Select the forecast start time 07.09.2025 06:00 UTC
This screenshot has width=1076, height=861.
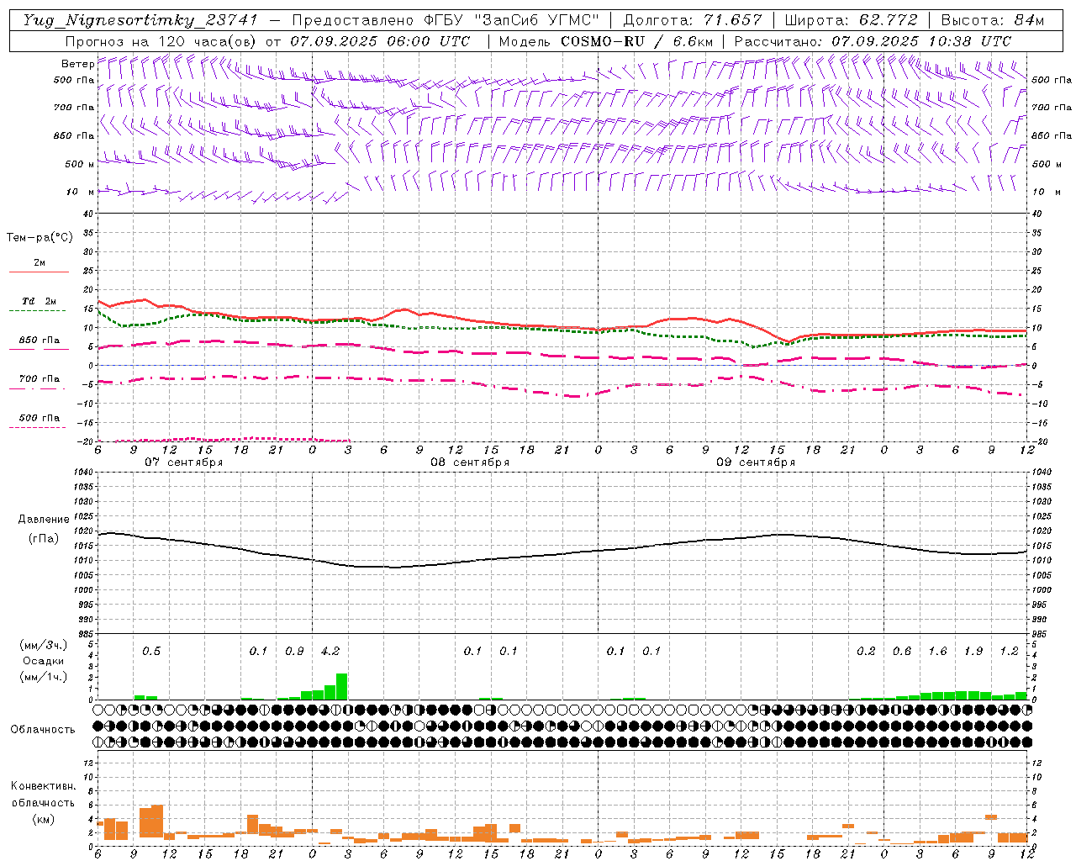click(380, 41)
